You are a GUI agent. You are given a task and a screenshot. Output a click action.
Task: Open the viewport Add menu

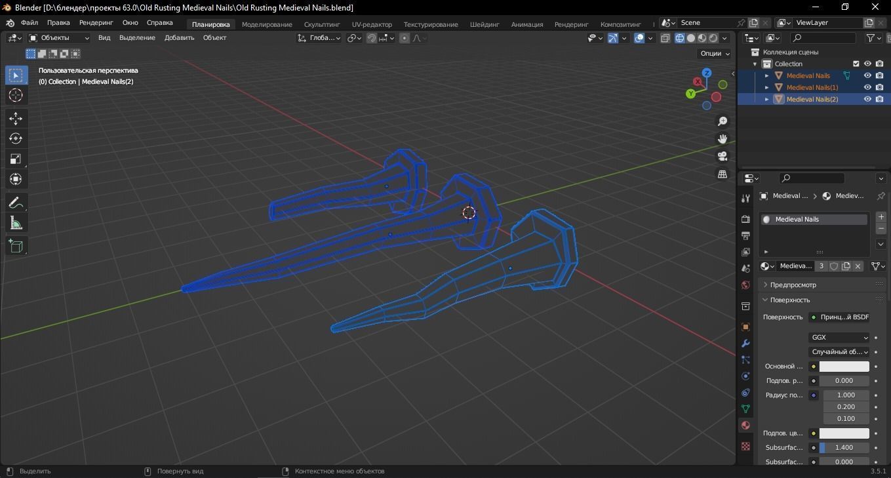(x=179, y=38)
